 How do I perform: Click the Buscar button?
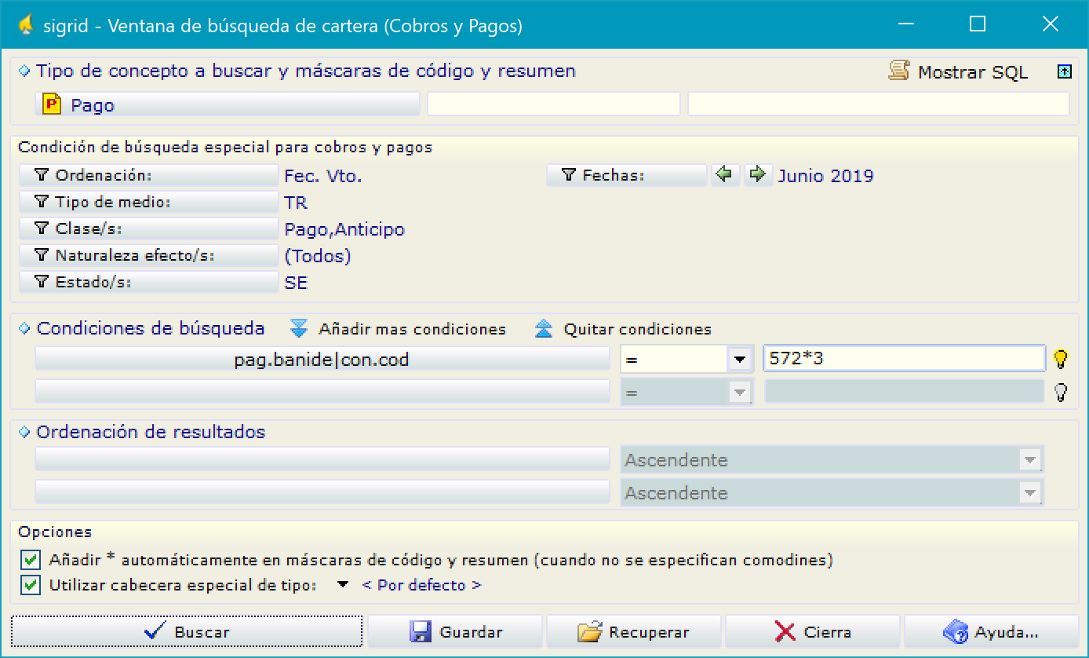(x=187, y=631)
